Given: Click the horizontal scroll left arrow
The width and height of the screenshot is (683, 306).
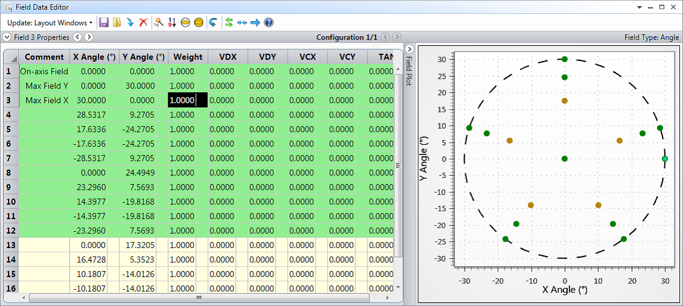Looking at the screenshot, I should [x=23, y=298].
